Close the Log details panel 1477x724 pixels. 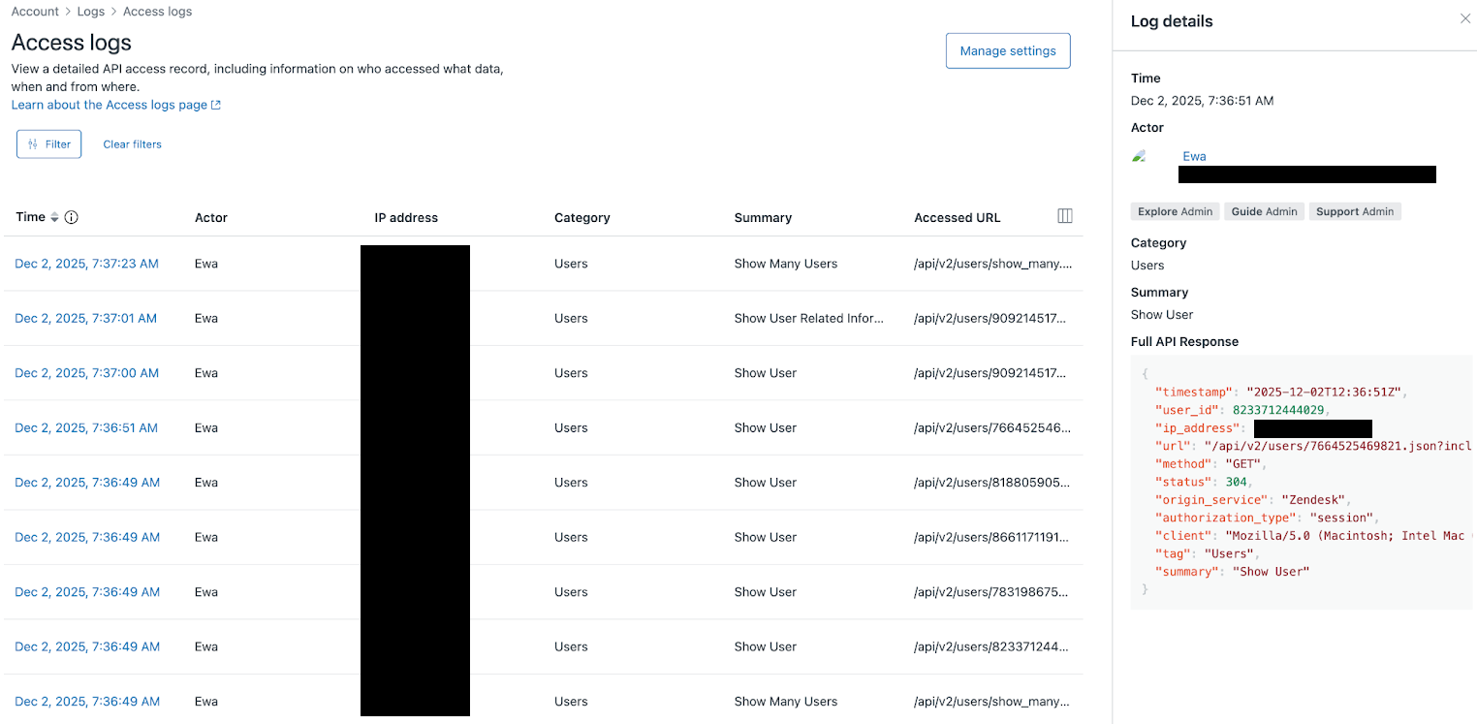click(x=1464, y=18)
